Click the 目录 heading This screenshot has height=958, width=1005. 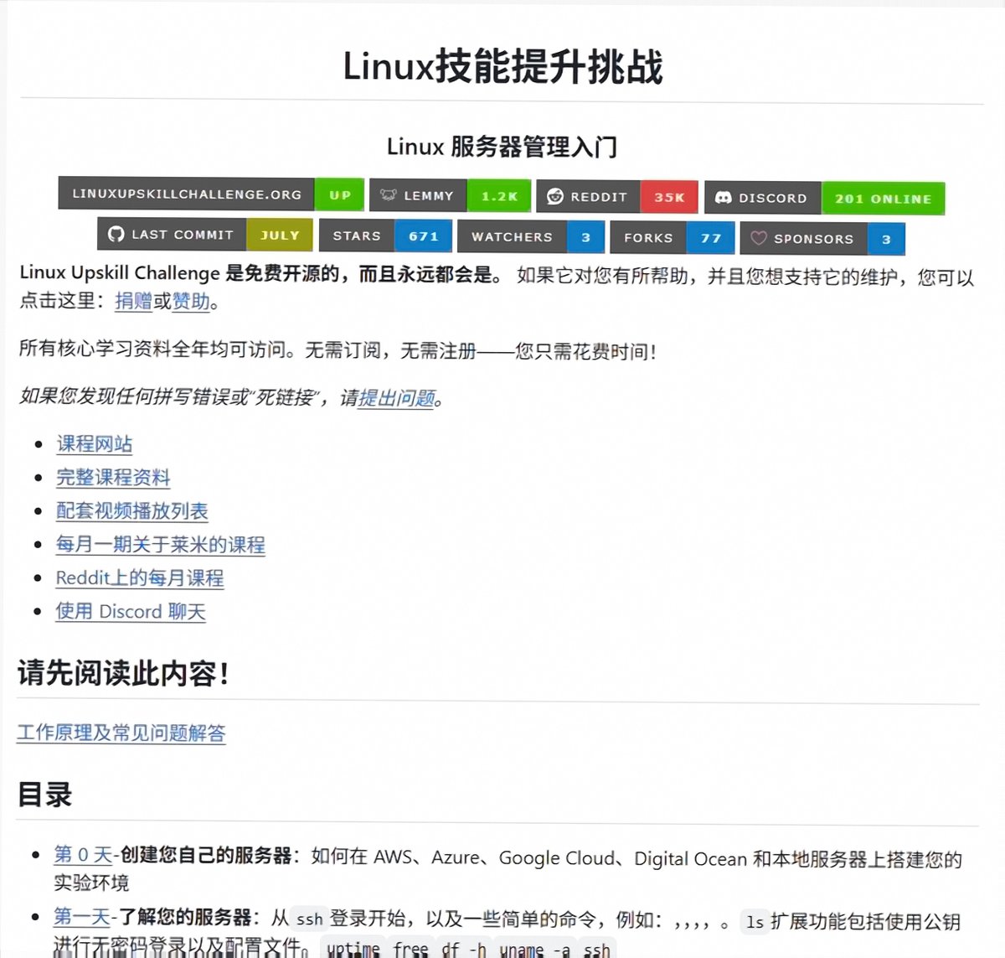pyautogui.click(x=45, y=794)
